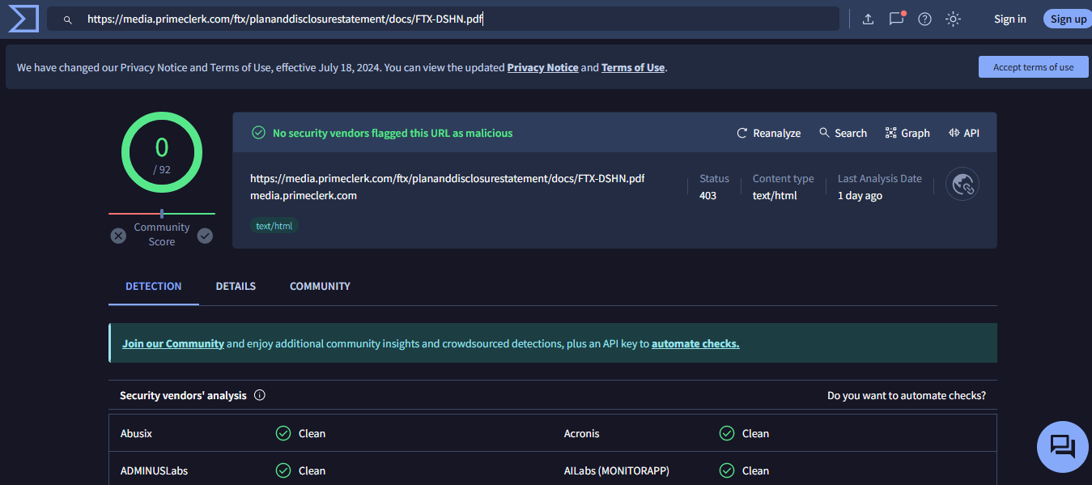
Task: Open the Graph view button
Action: coord(907,133)
